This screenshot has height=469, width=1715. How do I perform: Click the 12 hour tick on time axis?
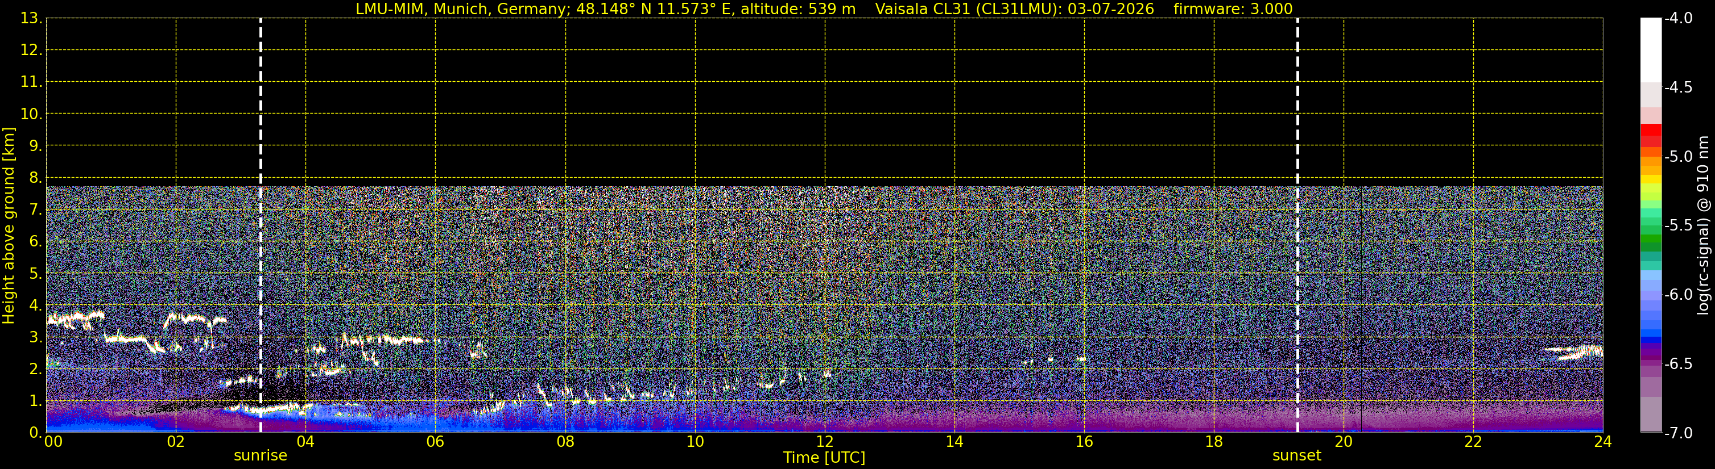coord(824,442)
